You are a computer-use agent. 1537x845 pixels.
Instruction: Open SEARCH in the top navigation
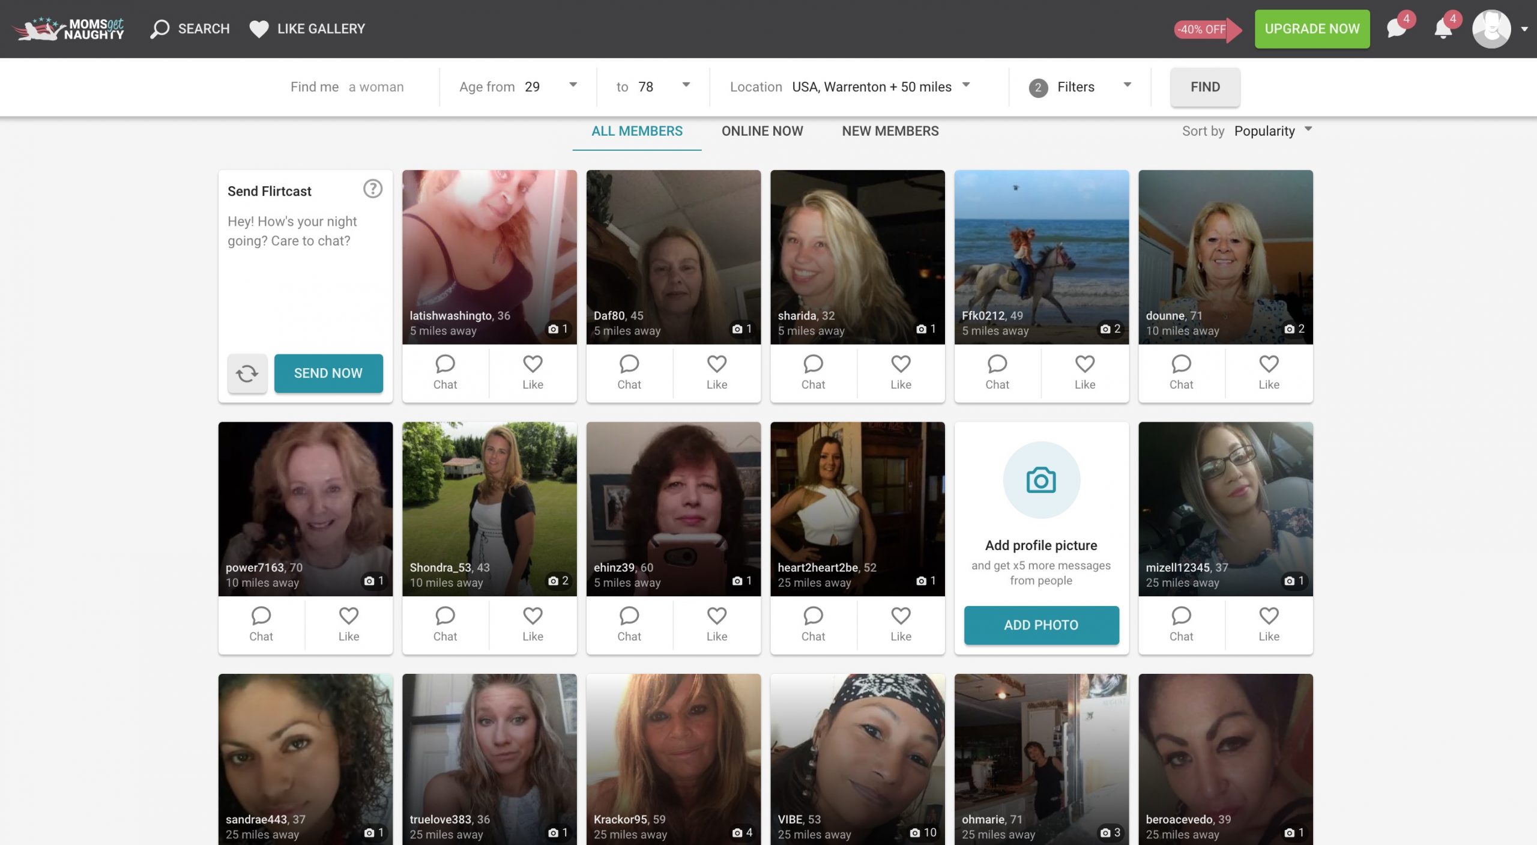click(190, 29)
